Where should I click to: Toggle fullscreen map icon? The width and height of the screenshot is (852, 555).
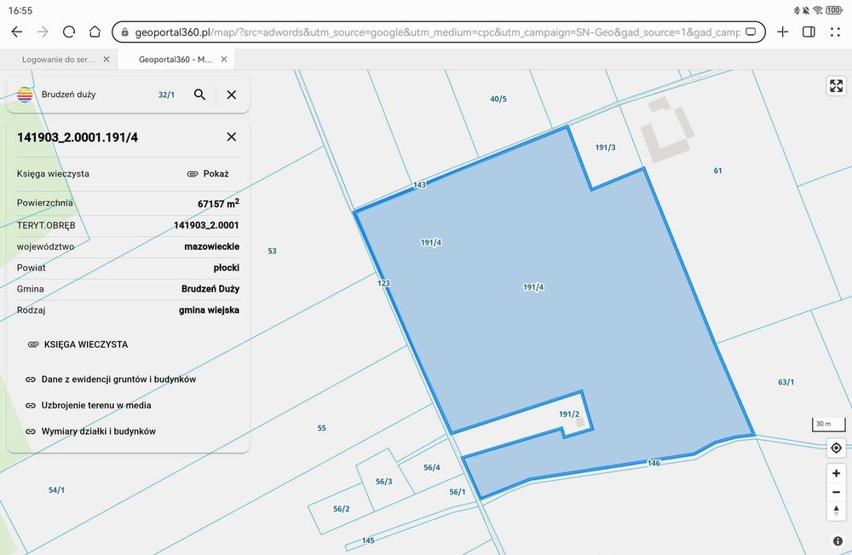(x=837, y=86)
